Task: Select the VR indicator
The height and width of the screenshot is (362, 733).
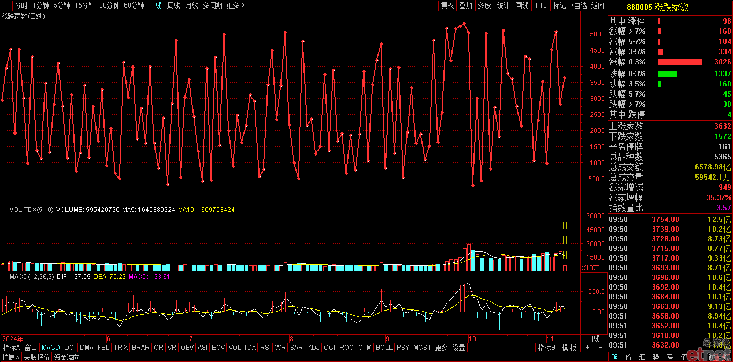Action: tap(172, 348)
